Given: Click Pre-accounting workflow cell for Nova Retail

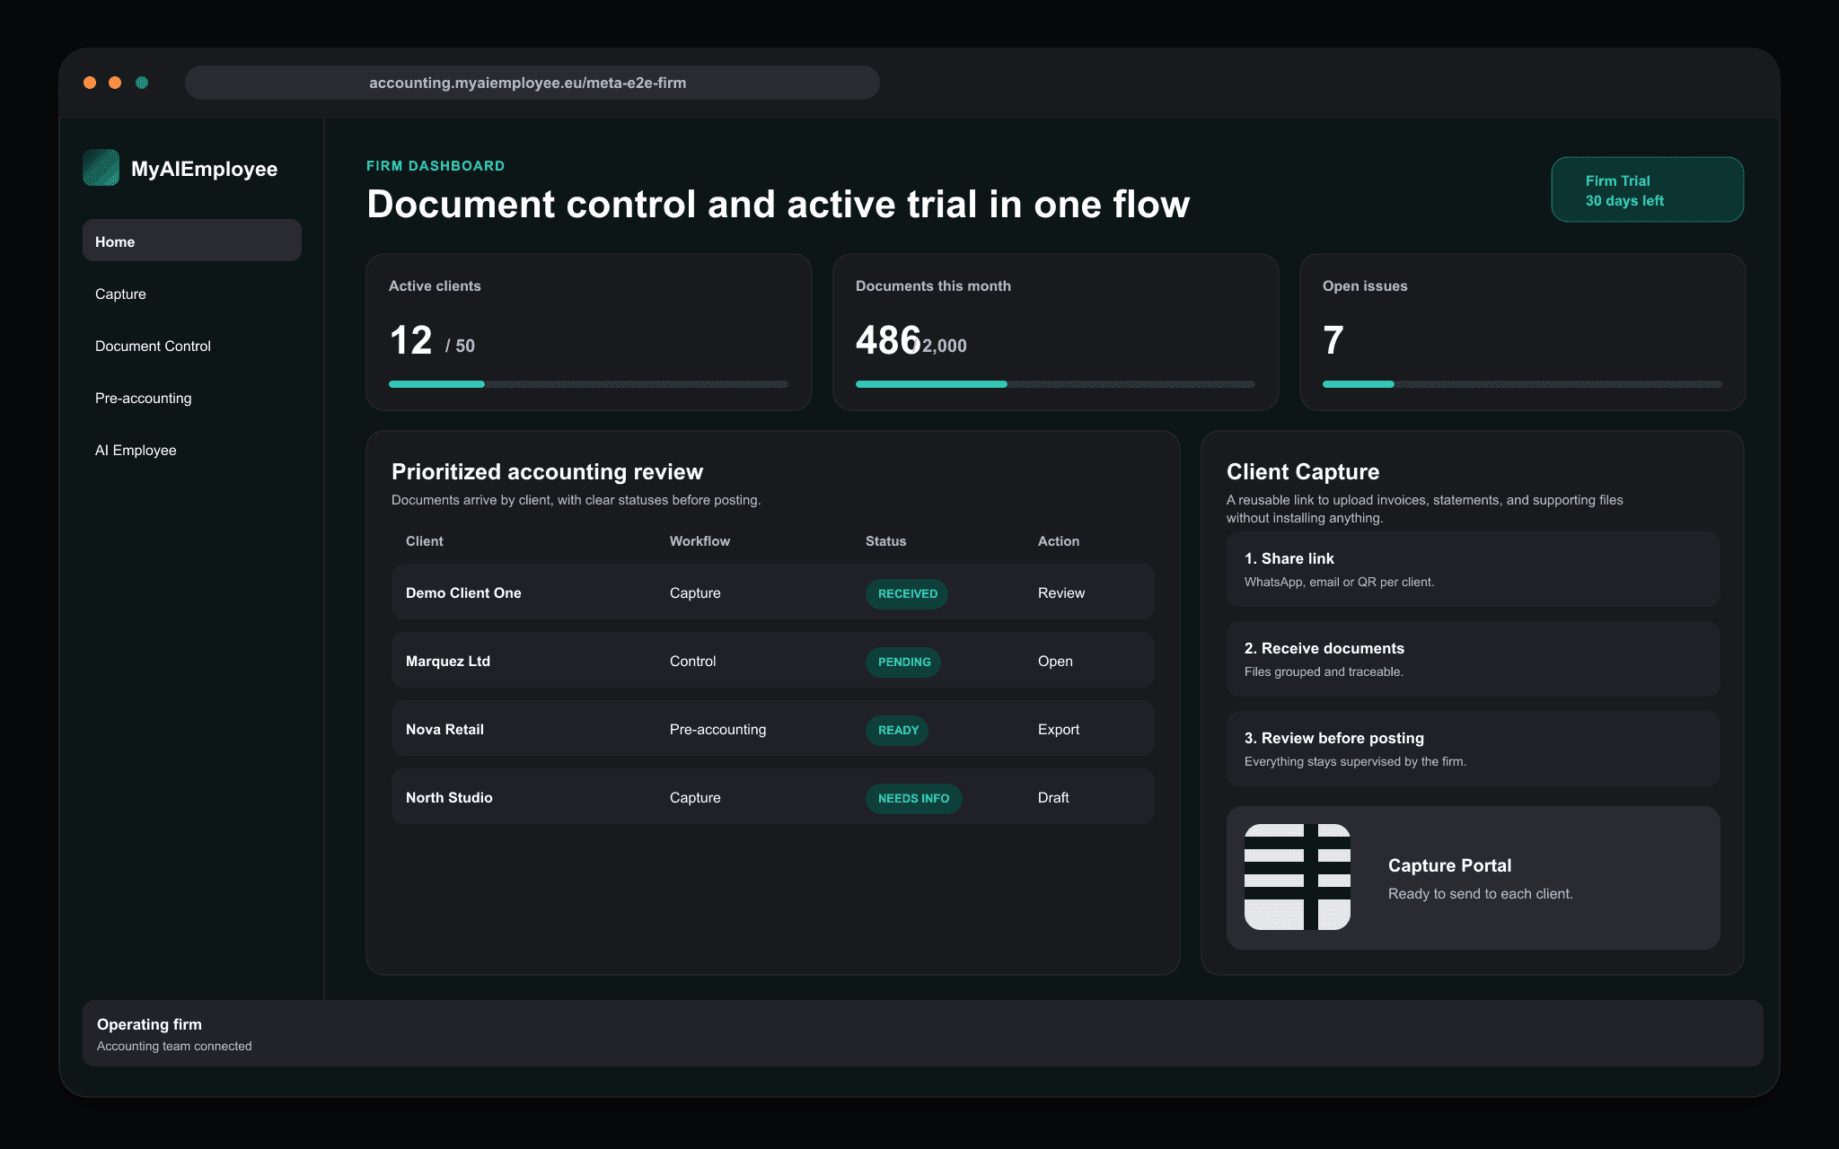Looking at the screenshot, I should [717, 730].
